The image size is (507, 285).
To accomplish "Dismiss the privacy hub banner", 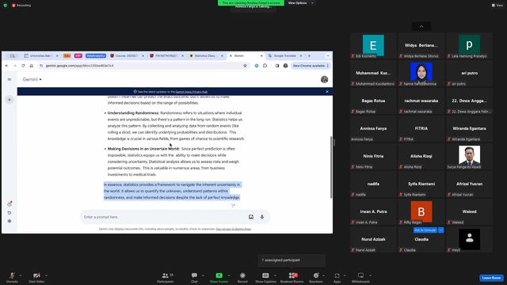I will click(x=327, y=92).
